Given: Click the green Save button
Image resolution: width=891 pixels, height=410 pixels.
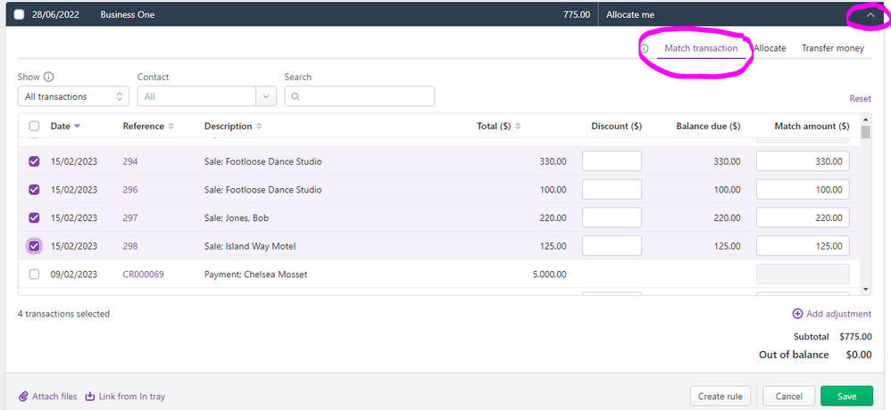Looking at the screenshot, I should click(846, 397).
